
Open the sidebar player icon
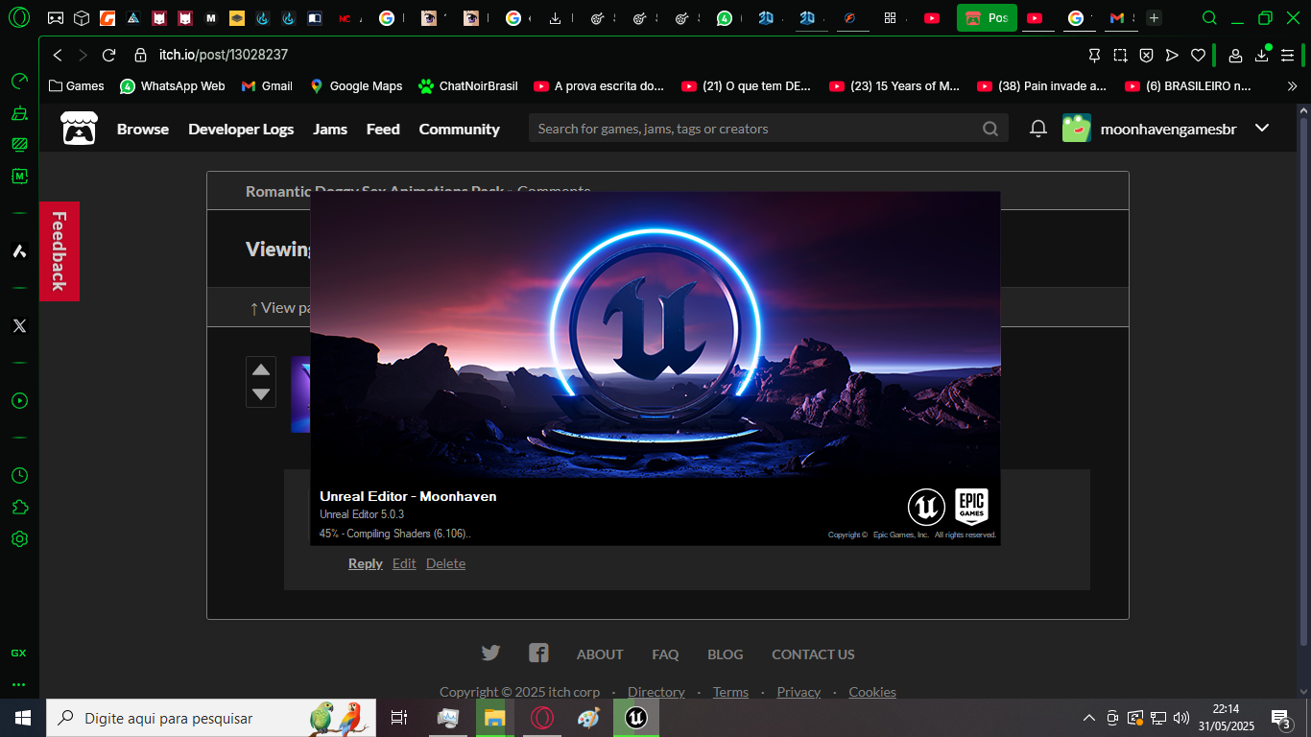tap(19, 400)
